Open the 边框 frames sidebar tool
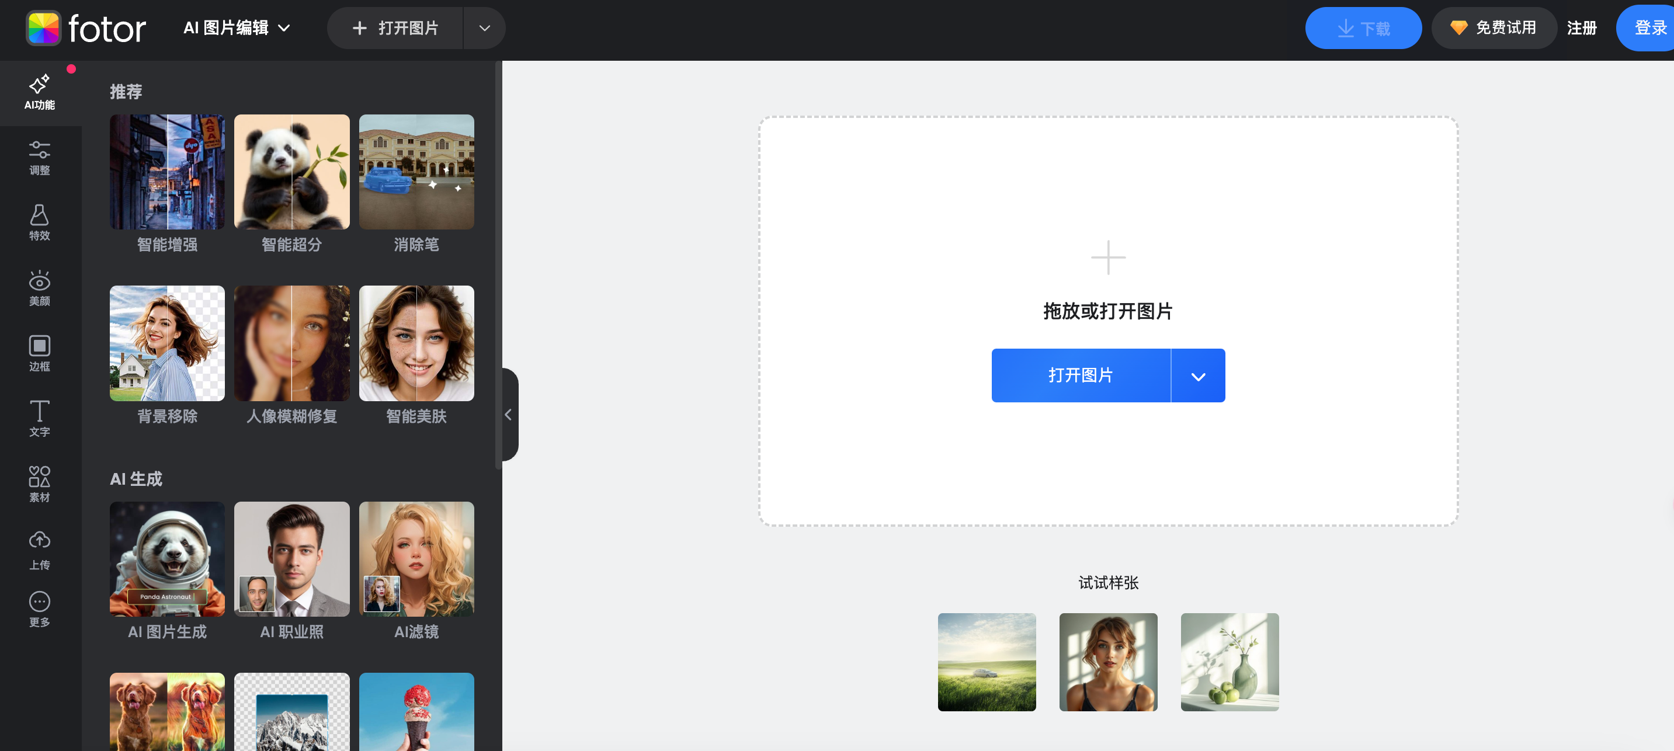The image size is (1674, 751). 40,353
